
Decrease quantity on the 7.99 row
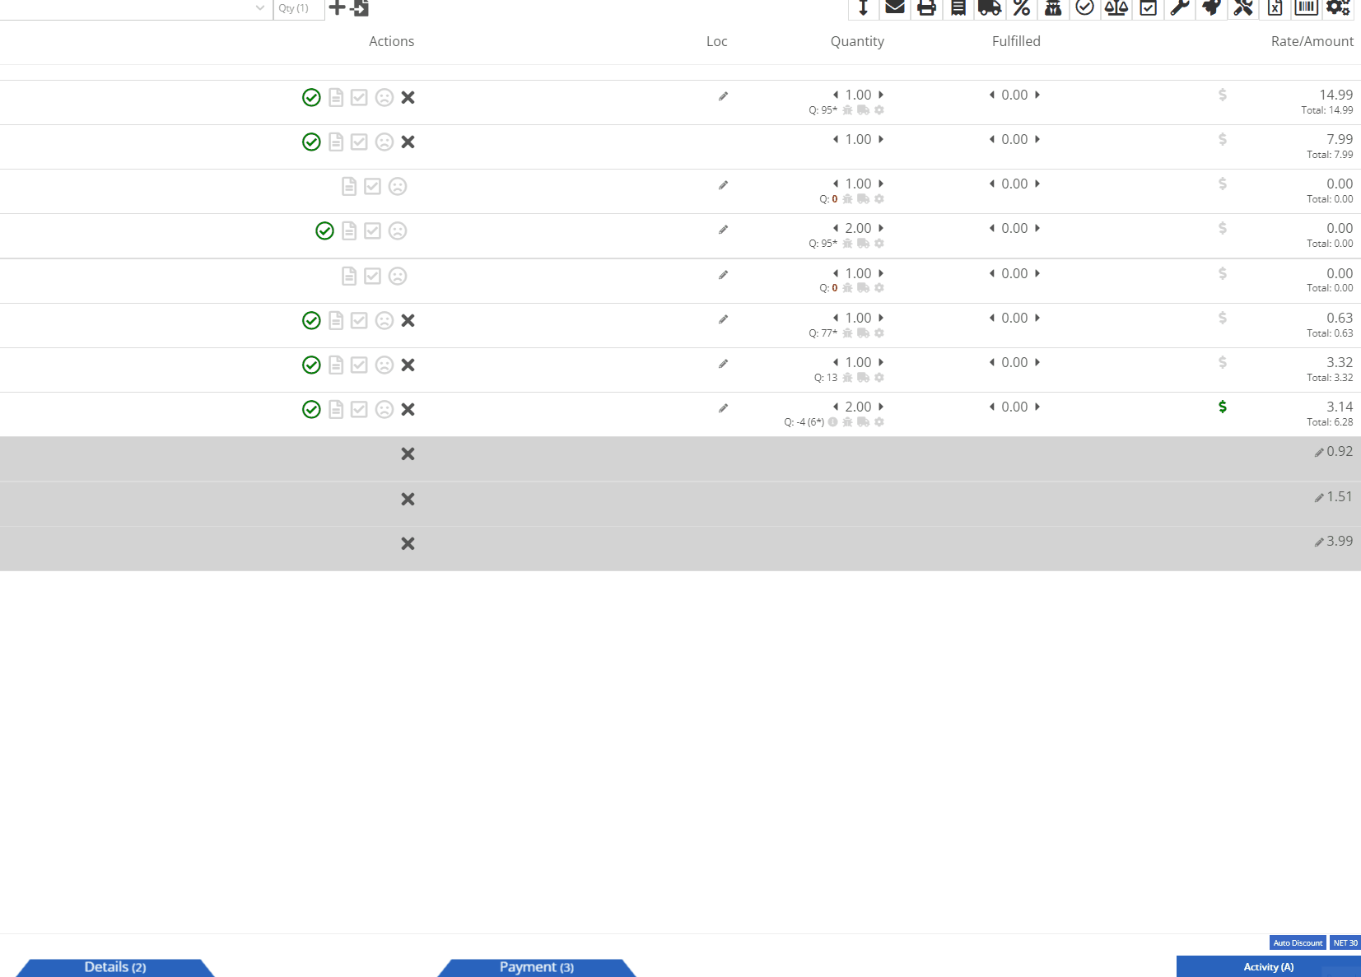click(x=836, y=139)
